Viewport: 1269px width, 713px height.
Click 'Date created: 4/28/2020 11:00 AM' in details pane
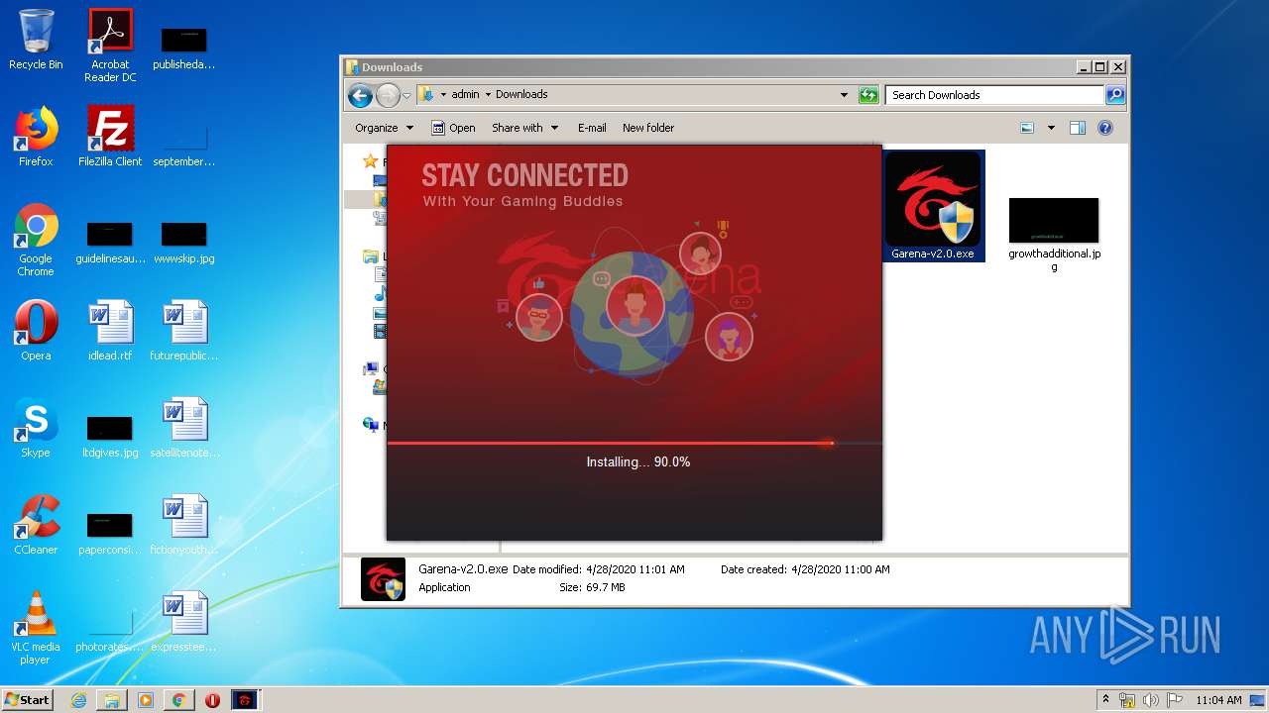[805, 569]
